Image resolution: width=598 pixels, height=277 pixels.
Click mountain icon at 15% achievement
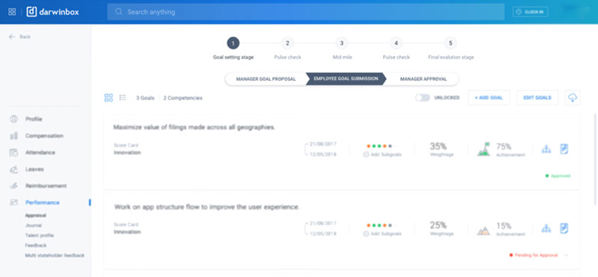pyautogui.click(x=483, y=231)
